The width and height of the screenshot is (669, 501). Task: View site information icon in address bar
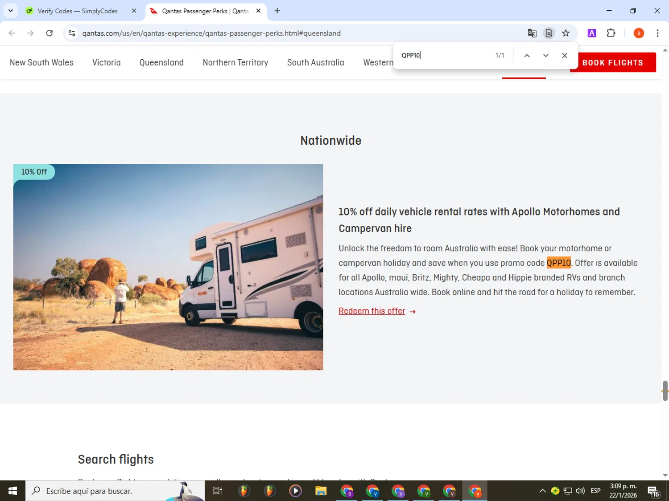72,33
